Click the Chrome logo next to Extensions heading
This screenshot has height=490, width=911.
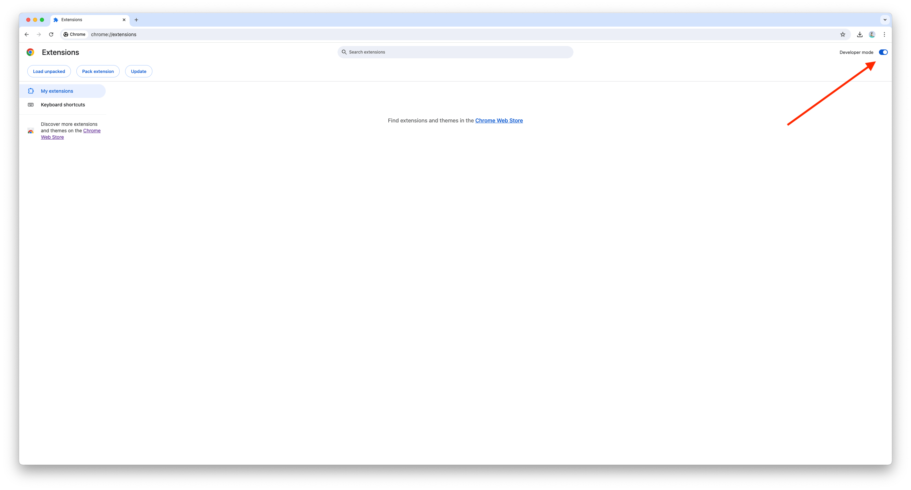point(30,52)
